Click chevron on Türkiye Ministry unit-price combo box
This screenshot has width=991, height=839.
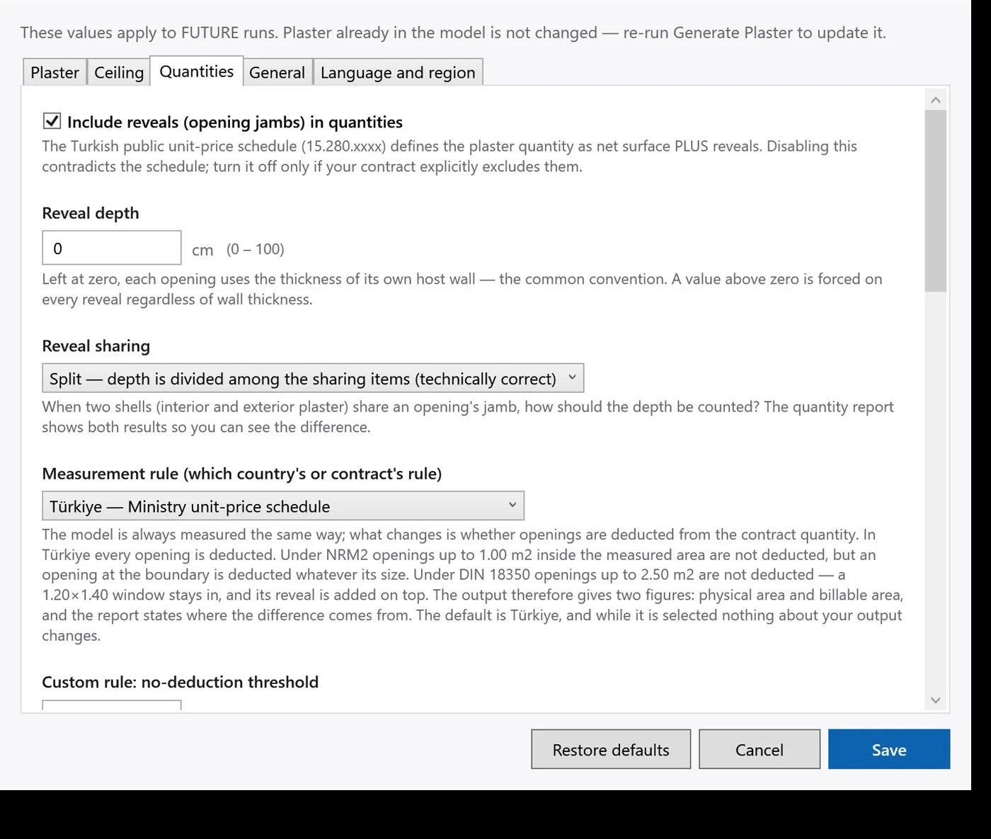click(512, 505)
